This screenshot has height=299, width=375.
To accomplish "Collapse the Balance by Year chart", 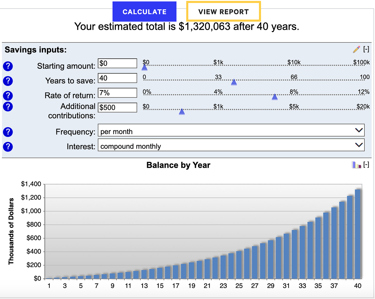I will [x=366, y=165].
